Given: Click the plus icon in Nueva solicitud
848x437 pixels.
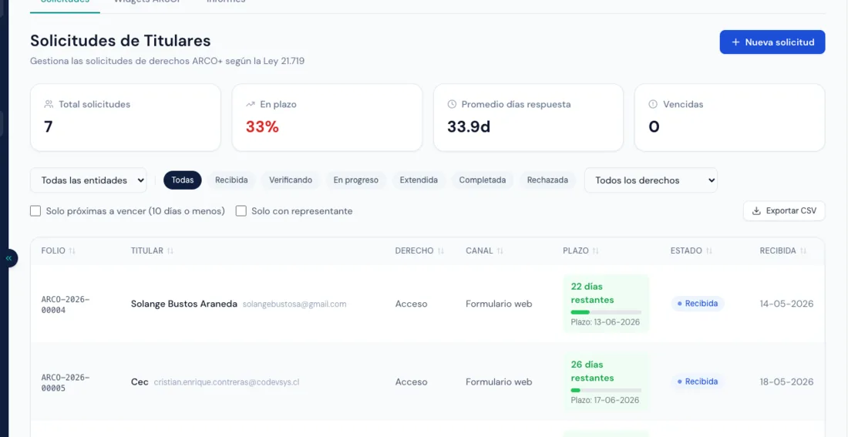Looking at the screenshot, I should (x=735, y=42).
